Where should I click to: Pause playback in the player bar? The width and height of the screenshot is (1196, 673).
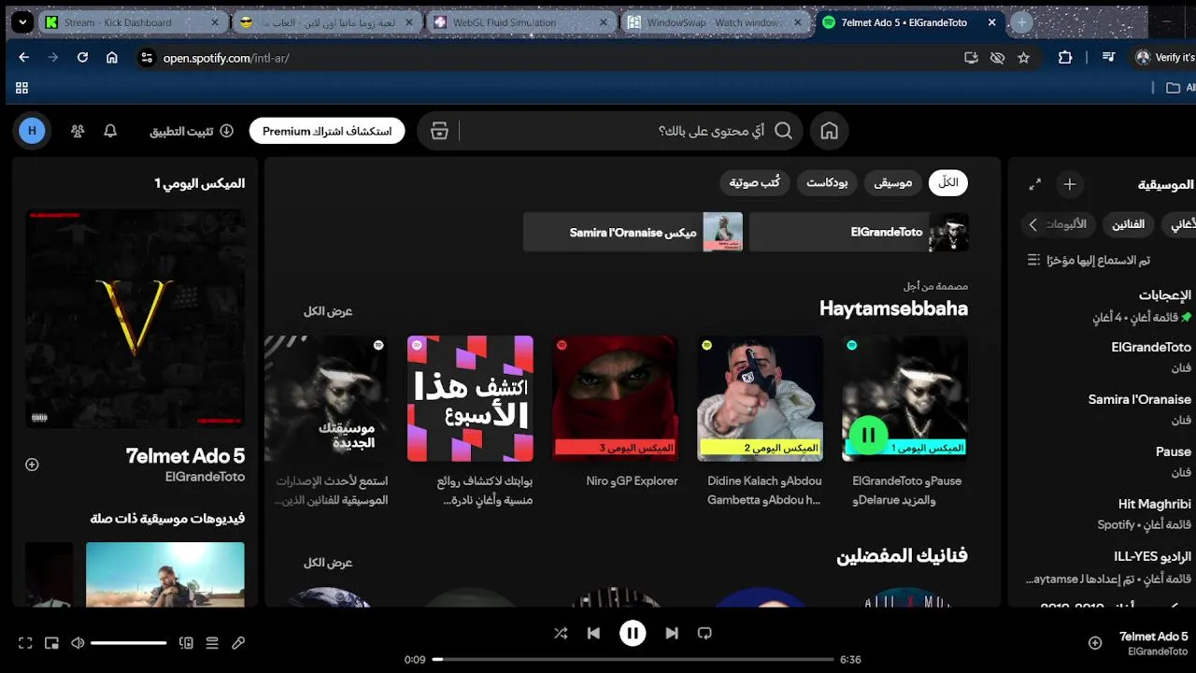(633, 633)
